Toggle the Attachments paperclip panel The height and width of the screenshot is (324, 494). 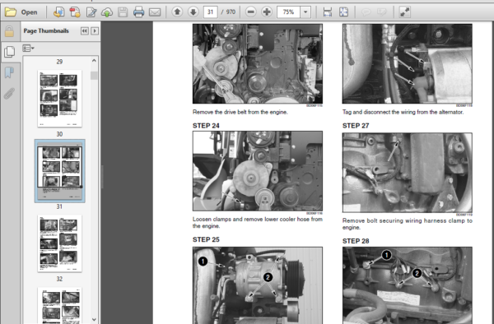9,94
